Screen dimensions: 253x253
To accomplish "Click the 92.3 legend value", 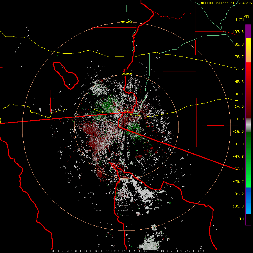I will tap(239, 44).
